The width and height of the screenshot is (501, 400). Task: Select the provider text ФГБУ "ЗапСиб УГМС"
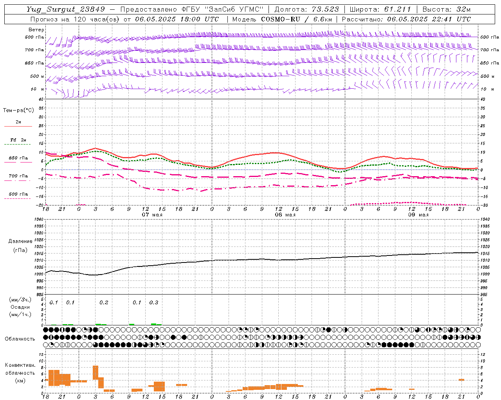[223, 9]
